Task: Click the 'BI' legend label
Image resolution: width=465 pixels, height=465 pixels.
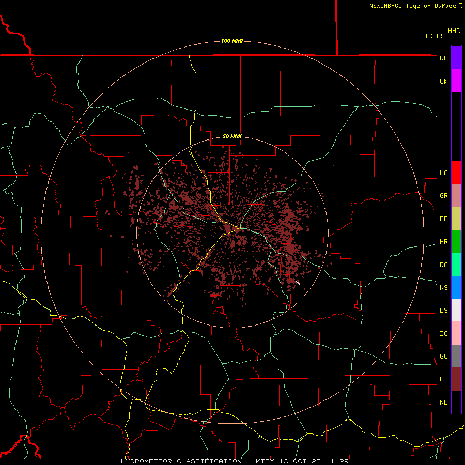Action: click(x=443, y=379)
